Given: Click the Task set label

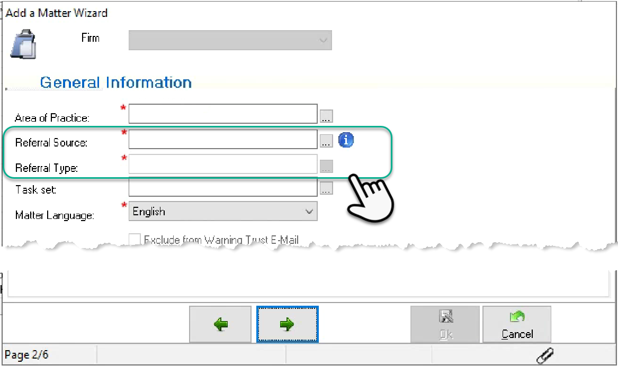Looking at the screenshot, I should coord(36,190).
